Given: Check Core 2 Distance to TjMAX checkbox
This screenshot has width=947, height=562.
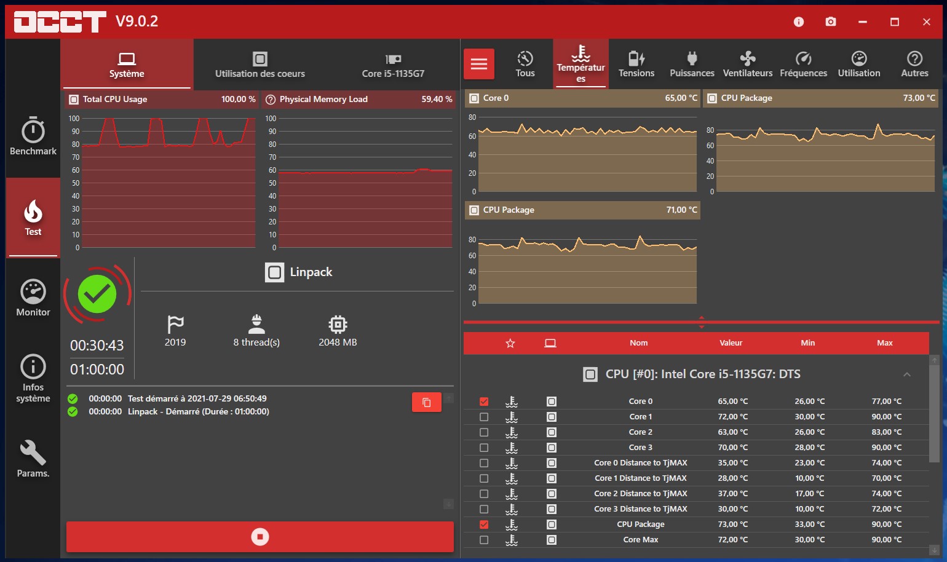Looking at the screenshot, I should 484,494.
